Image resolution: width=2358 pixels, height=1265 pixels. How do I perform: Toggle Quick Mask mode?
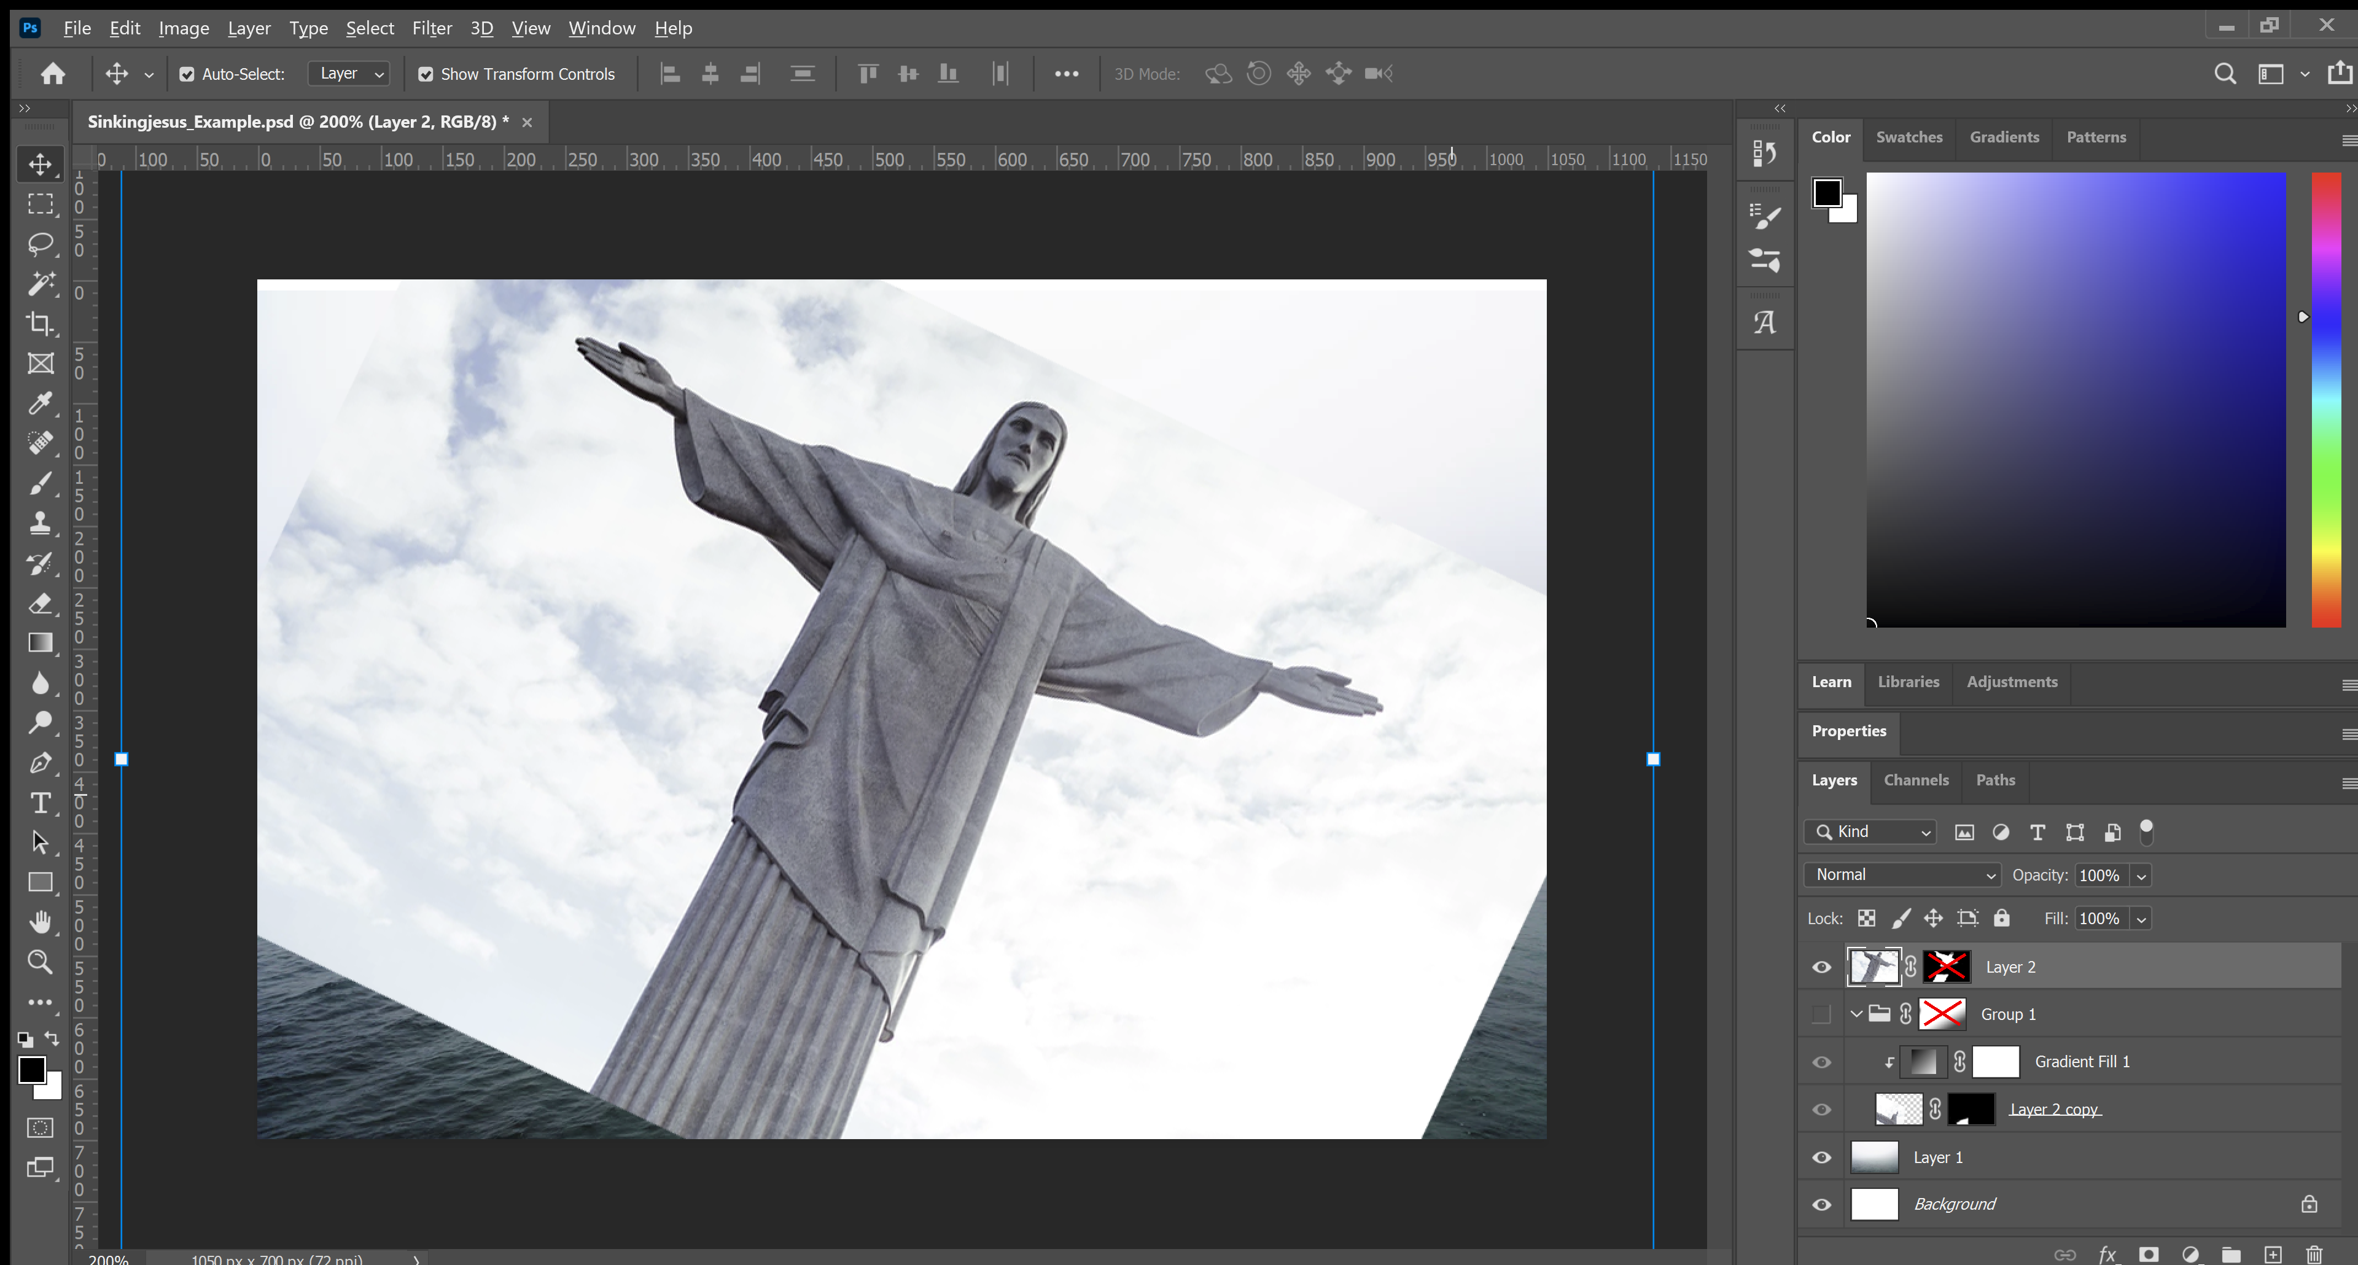[41, 1127]
